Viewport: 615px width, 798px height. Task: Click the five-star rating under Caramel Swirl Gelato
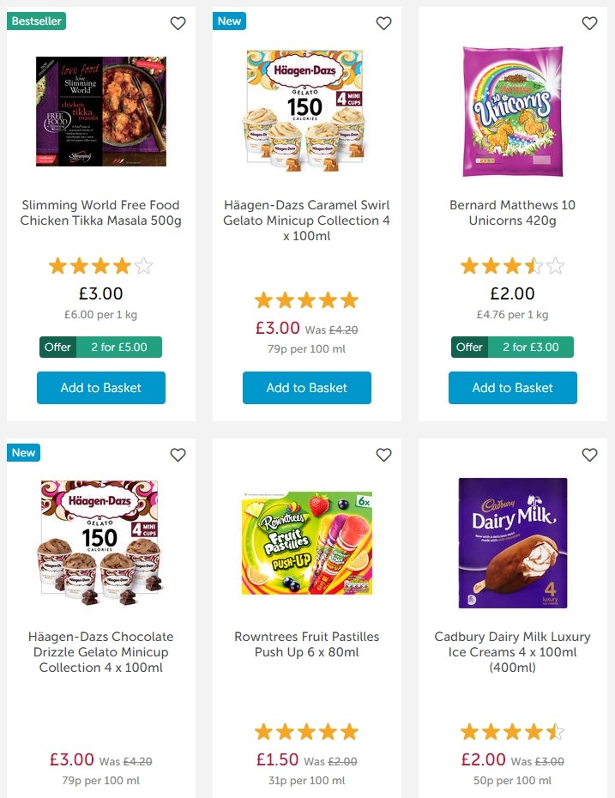click(x=306, y=299)
